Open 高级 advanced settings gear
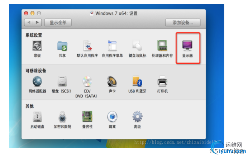 tap(137, 116)
